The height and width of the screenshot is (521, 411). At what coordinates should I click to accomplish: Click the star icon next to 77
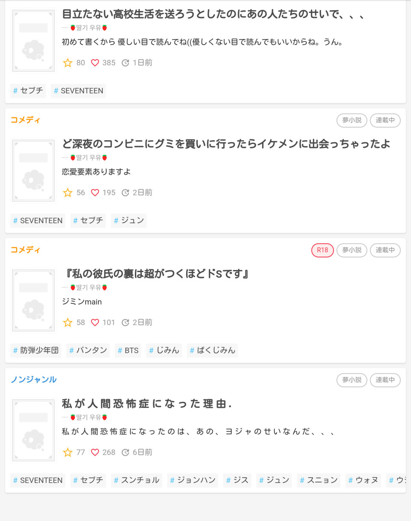(68, 452)
